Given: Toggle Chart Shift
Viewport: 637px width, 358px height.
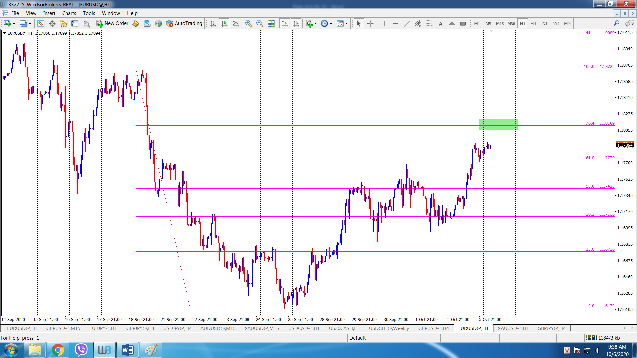Looking at the screenshot, I should (x=296, y=23).
